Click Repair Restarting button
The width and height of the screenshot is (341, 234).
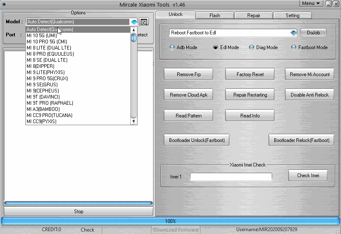tap(250, 95)
